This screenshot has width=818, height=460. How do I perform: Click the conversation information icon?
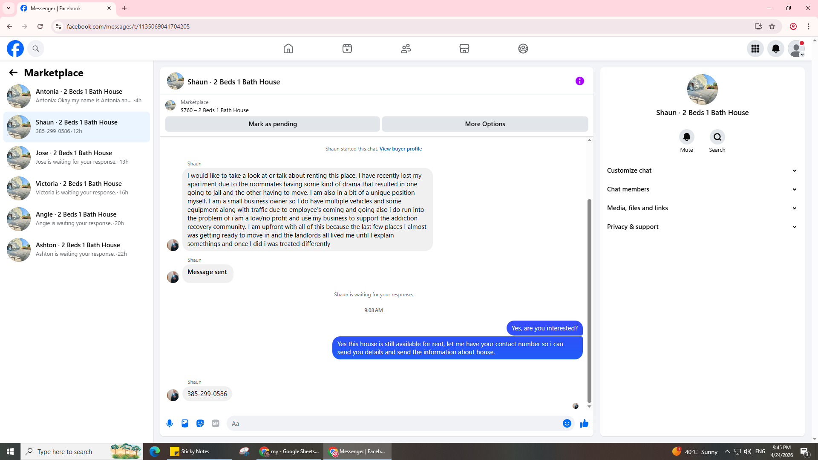click(580, 81)
